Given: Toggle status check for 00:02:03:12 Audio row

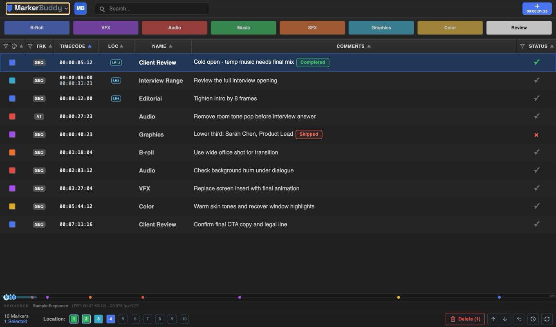Looking at the screenshot, I should 537,170.
